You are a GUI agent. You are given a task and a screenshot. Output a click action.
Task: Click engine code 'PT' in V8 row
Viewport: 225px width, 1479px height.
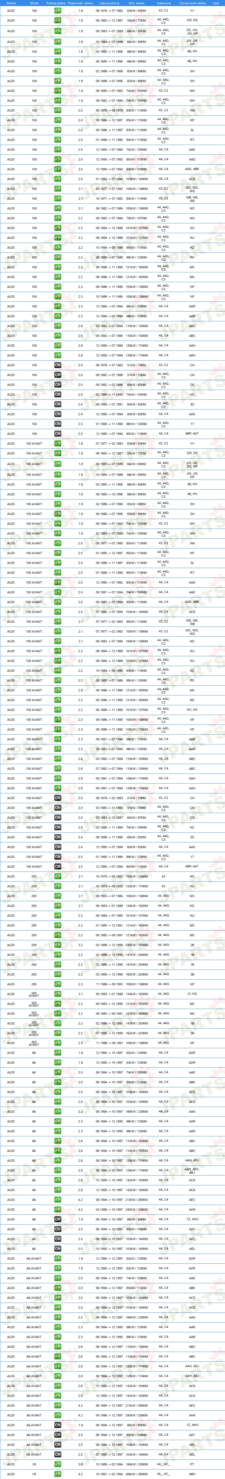pos(192,1464)
